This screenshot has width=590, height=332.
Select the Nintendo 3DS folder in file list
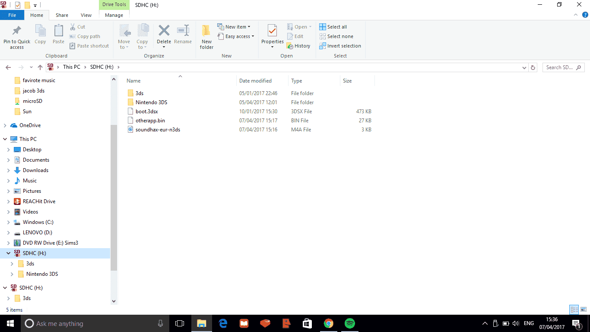coord(151,102)
